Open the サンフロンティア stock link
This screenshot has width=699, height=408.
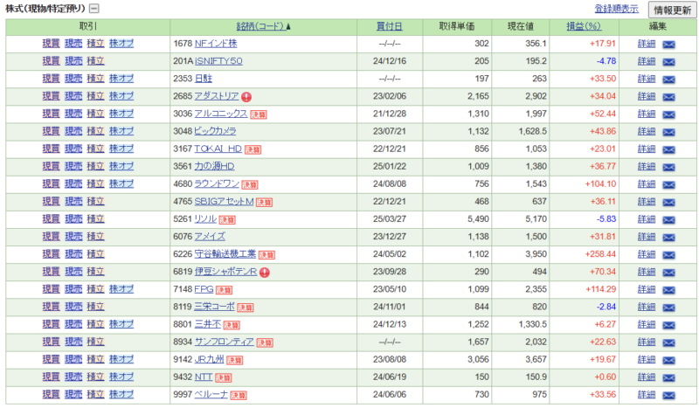click(225, 342)
